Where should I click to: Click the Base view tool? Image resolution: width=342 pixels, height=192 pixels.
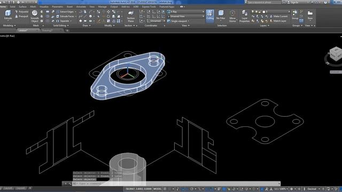click(x=310, y=15)
